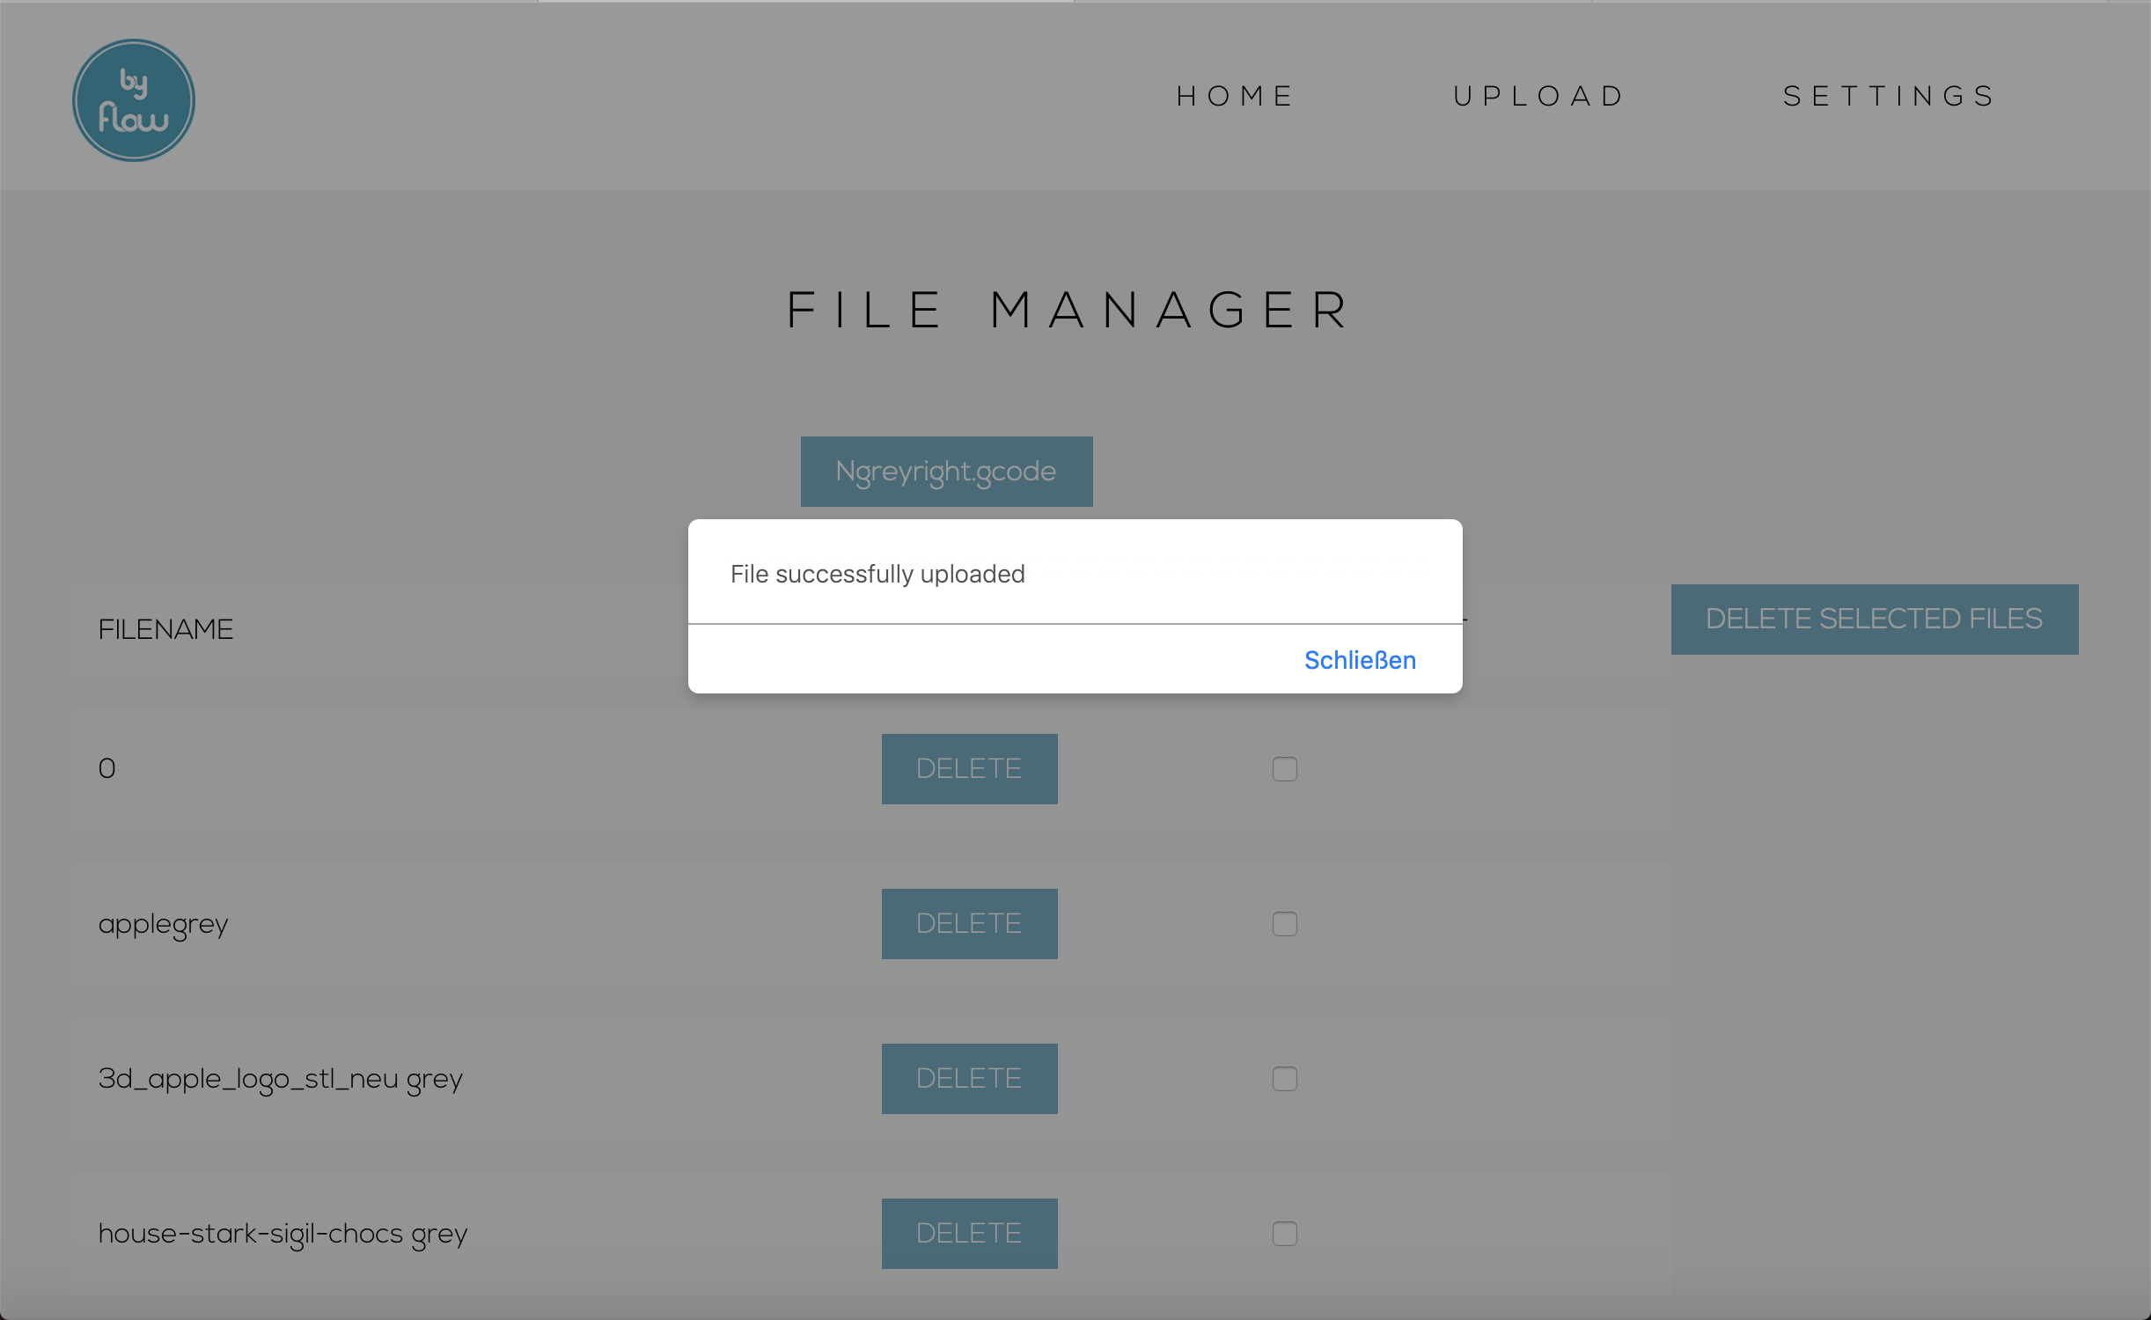Delete 3d_apple_logo_stl_neu grey file
Screen dimensions: 2151x1320
coord(969,1079)
